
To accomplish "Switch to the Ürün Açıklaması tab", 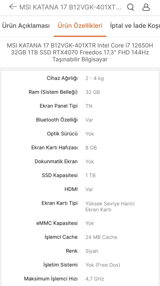I will tap(26, 26).
